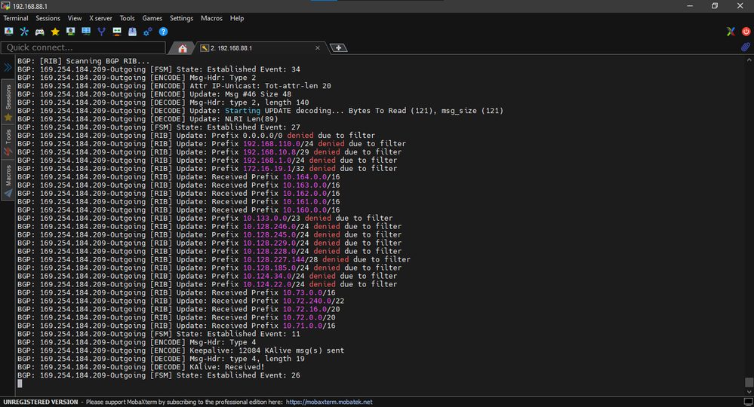
Task: Click inside the Quick connect field
Action: pyautogui.click(x=83, y=47)
